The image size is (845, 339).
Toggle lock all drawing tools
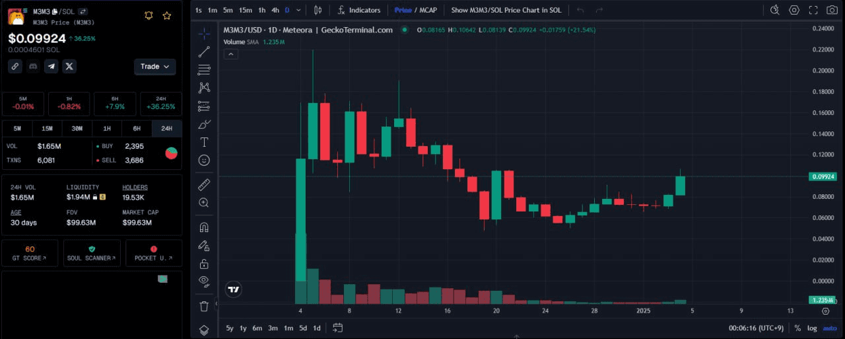(204, 264)
